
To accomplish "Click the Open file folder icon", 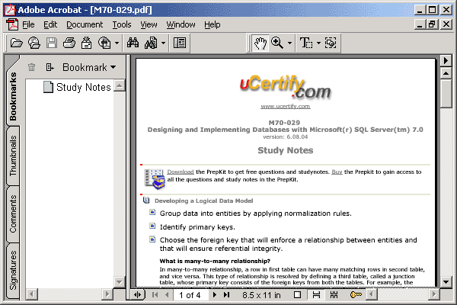I will click(16, 43).
